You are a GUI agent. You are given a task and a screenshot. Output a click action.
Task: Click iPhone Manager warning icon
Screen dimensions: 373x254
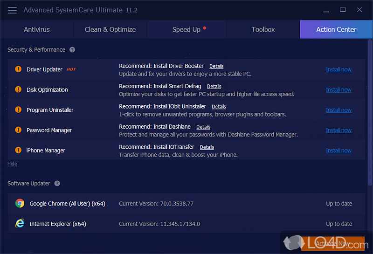18,150
